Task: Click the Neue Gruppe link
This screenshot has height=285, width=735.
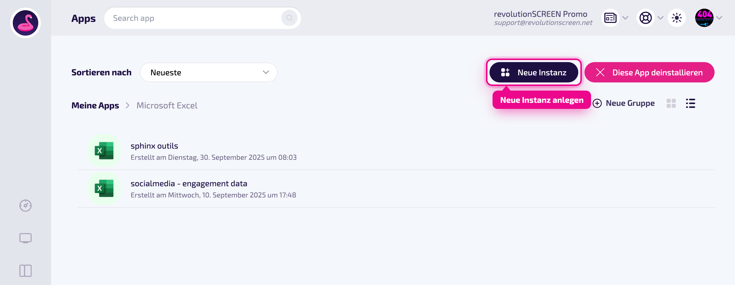Action: click(x=623, y=103)
